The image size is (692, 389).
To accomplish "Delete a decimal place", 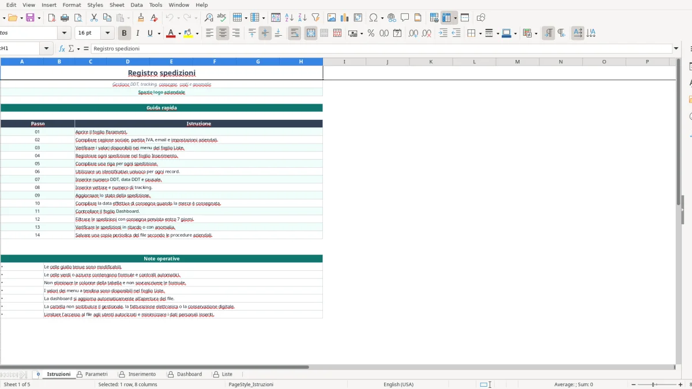I will point(427,33).
